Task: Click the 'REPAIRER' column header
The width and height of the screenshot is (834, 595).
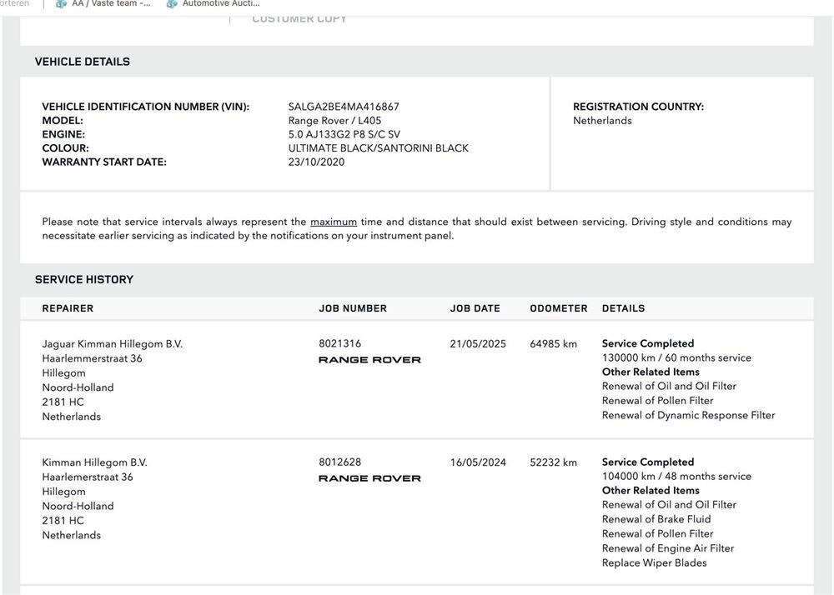Action: (68, 308)
